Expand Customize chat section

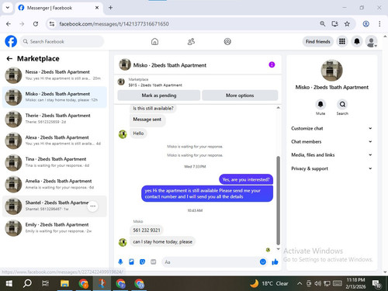331,128
